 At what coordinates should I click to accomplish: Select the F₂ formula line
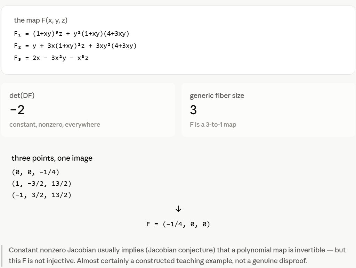[x=75, y=46]
